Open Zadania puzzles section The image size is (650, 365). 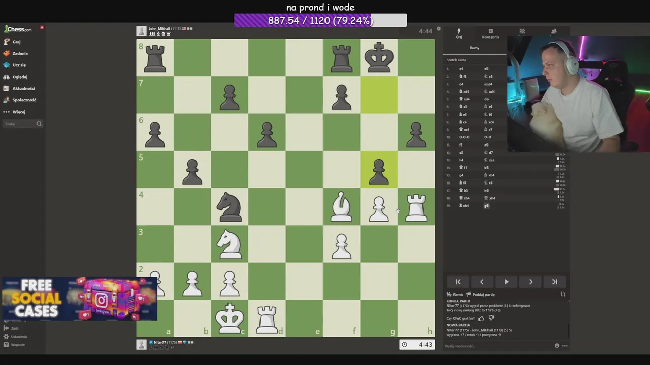[16, 53]
